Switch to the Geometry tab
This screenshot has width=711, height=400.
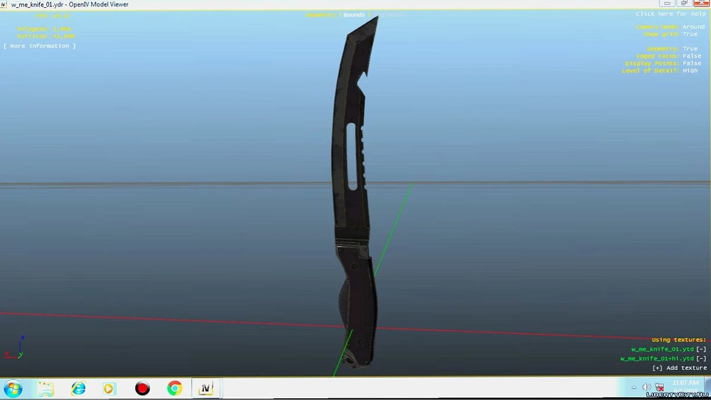321,15
